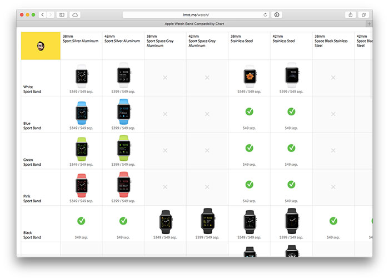Click the 38mm Stainless Steel white band watch
Screen dimensions: 389x280
click(250, 77)
